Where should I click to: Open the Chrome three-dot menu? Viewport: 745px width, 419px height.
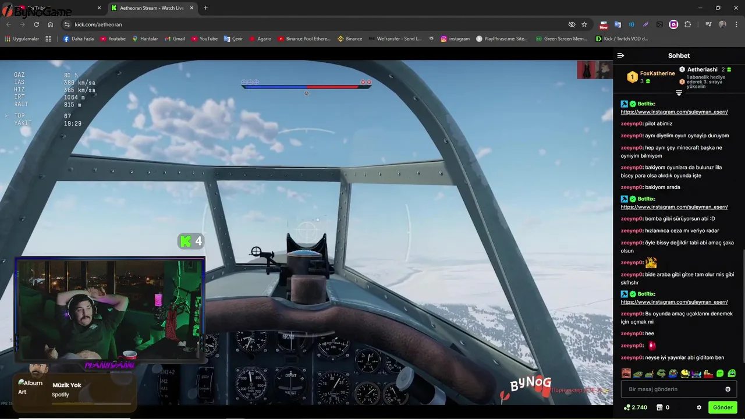click(x=736, y=24)
